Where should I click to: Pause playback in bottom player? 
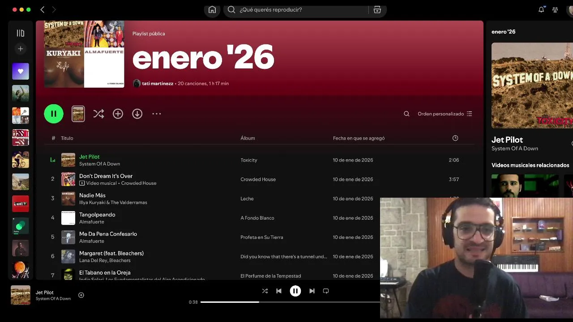(295, 291)
